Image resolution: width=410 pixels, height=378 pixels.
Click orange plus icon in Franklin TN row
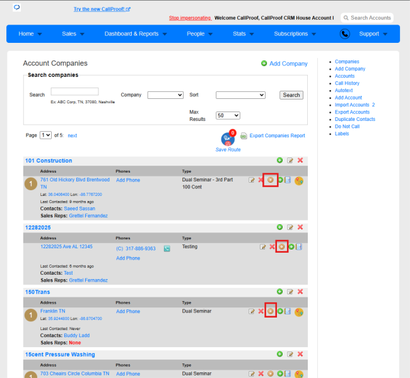click(x=271, y=311)
